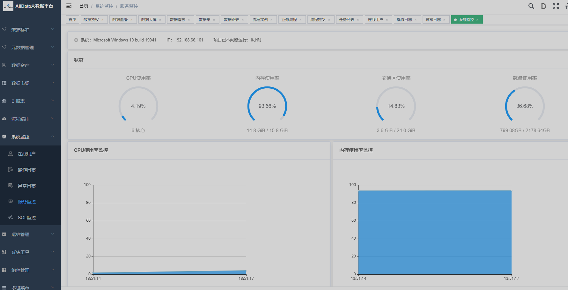This screenshot has width=568, height=290.
Task: Switch to the 数据血缘 tab
Action: (120, 20)
